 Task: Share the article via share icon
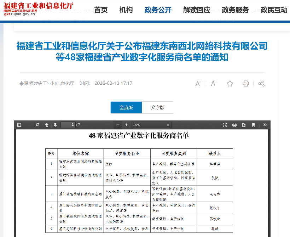261,84
